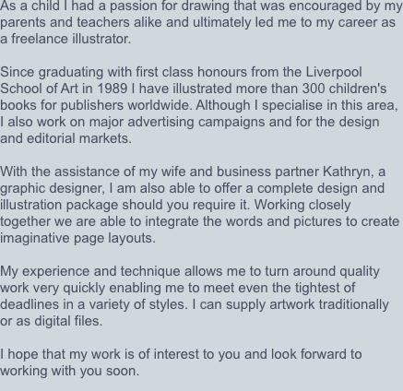Click the words "School of Art"

39,89
